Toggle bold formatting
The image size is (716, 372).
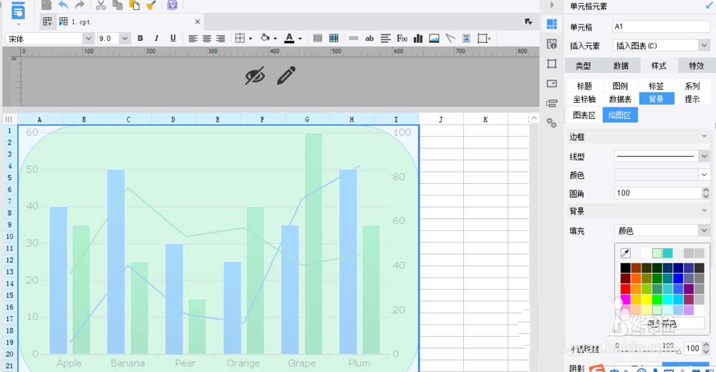click(140, 39)
